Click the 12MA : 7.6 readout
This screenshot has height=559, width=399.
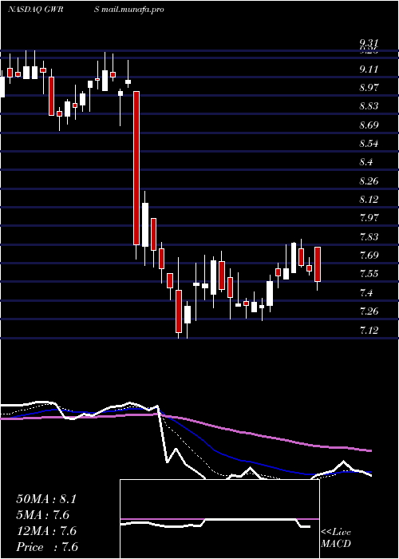pyautogui.click(x=46, y=531)
